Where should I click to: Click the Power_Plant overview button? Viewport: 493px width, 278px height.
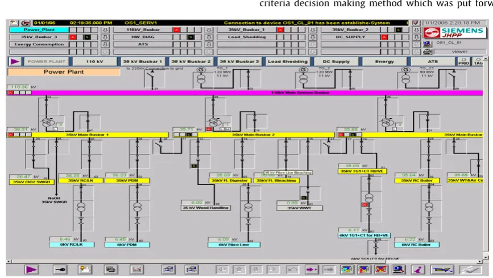[39, 30]
